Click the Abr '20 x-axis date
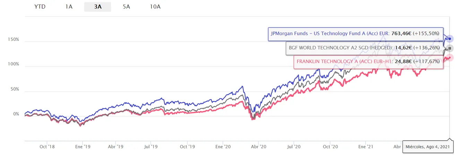 [x=258, y=147]
